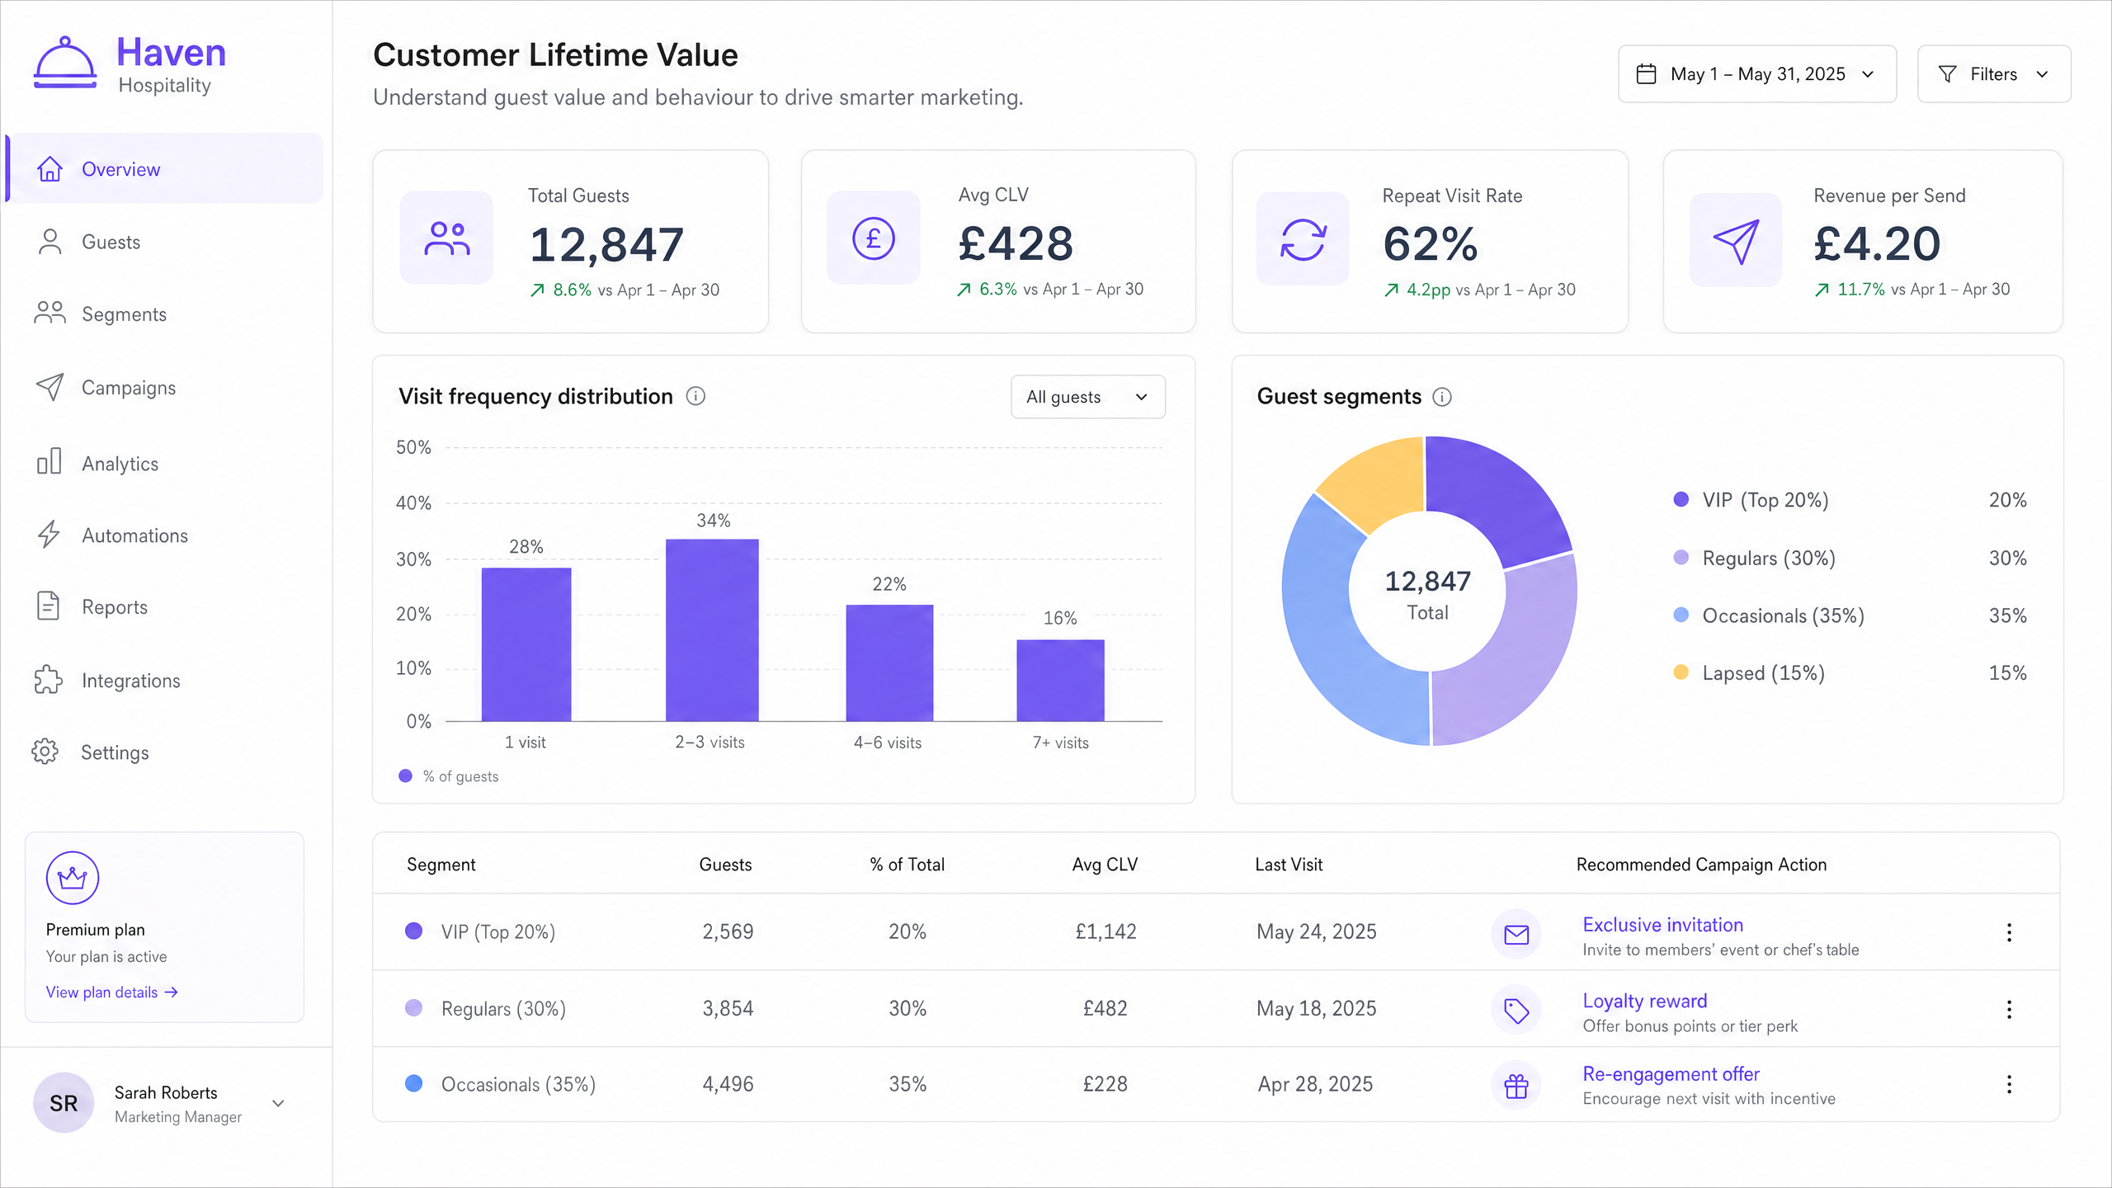
Task: Open more options for VIP row
Action: (x=2009, y=932)
